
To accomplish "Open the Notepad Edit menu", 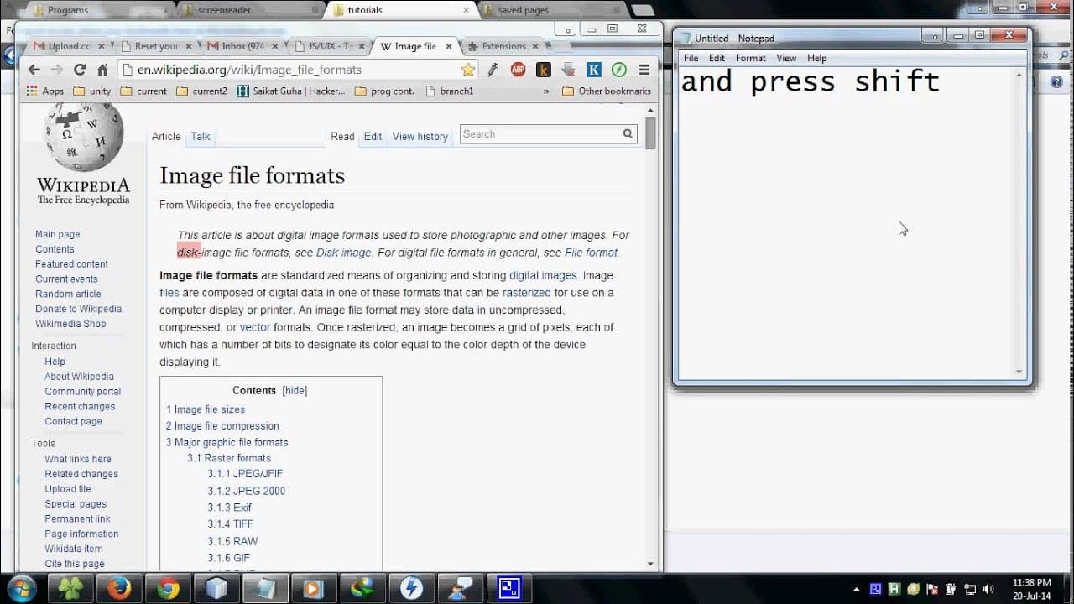I will pyautogui.click(x=717, y=58).
